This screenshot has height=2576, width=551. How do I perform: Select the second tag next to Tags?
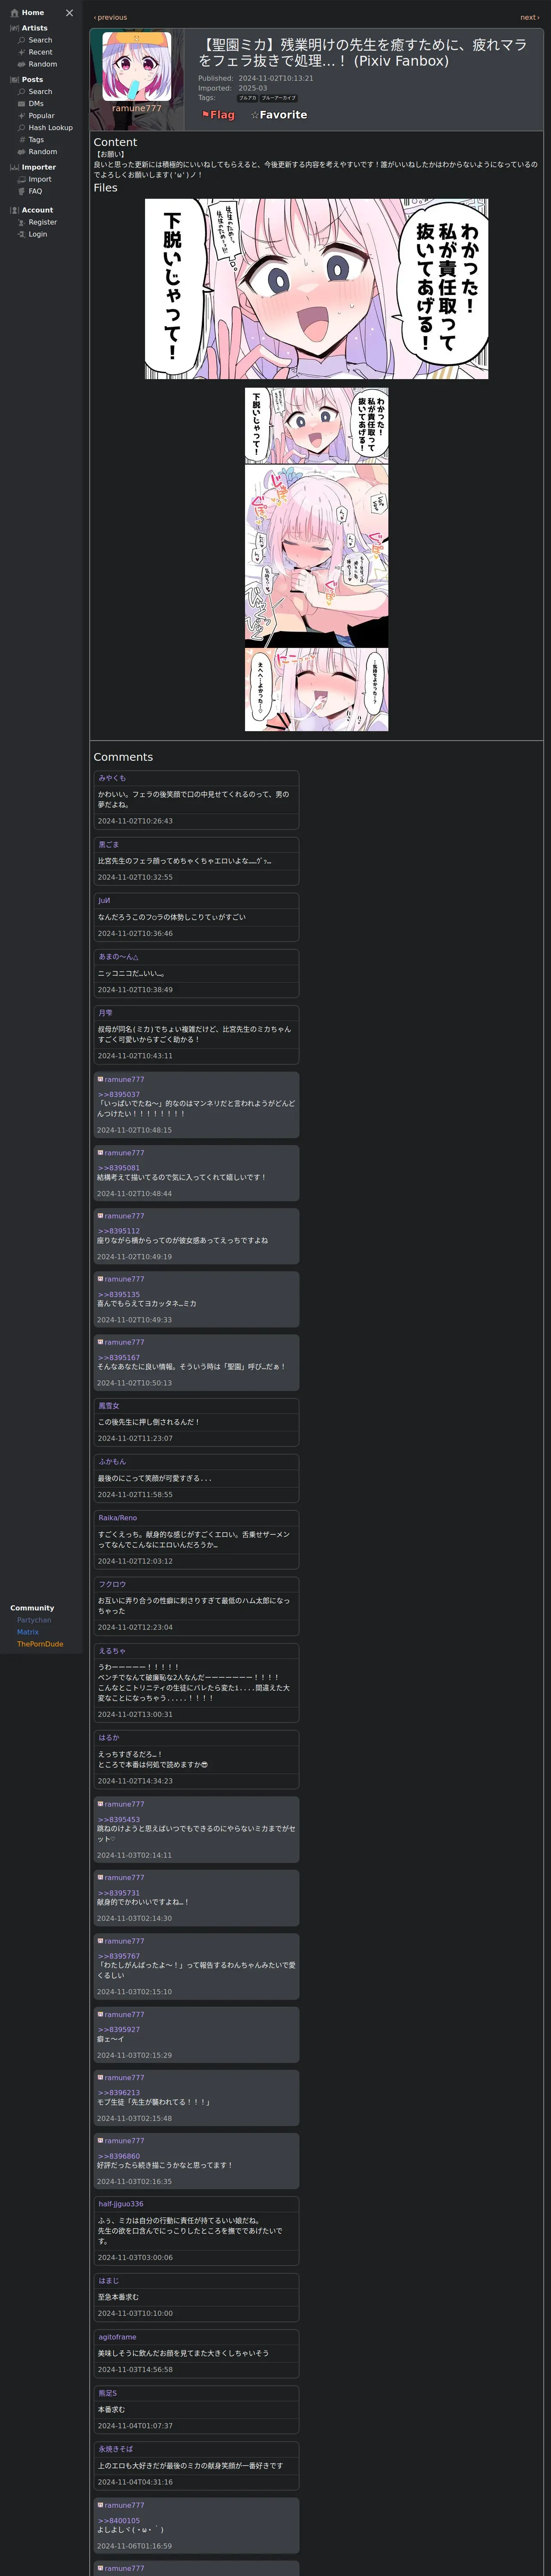(278, 98)
